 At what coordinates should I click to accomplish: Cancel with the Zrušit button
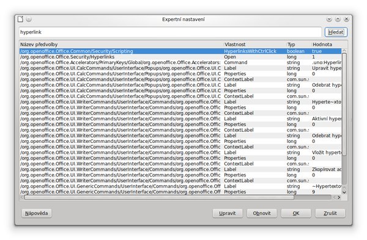pos(330,213)
